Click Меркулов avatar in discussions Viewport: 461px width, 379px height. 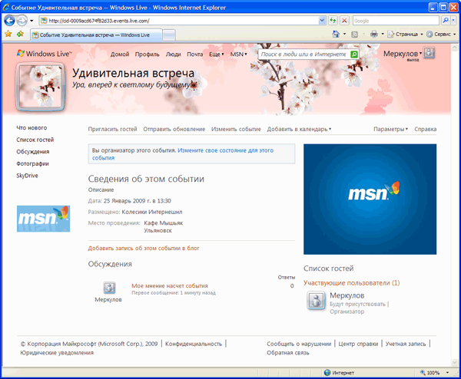(x=109, y=288)
